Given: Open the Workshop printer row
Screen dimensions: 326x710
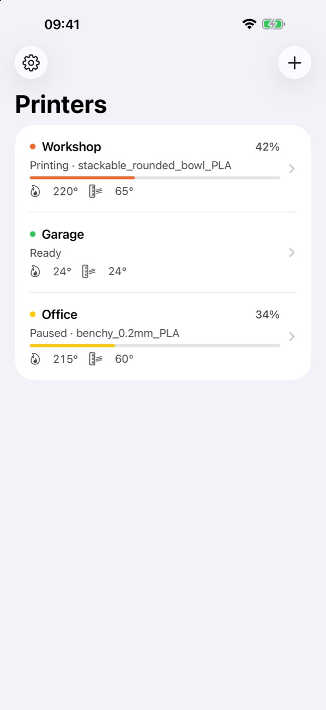Looking at the screenshot, I should tap(163, 169).
